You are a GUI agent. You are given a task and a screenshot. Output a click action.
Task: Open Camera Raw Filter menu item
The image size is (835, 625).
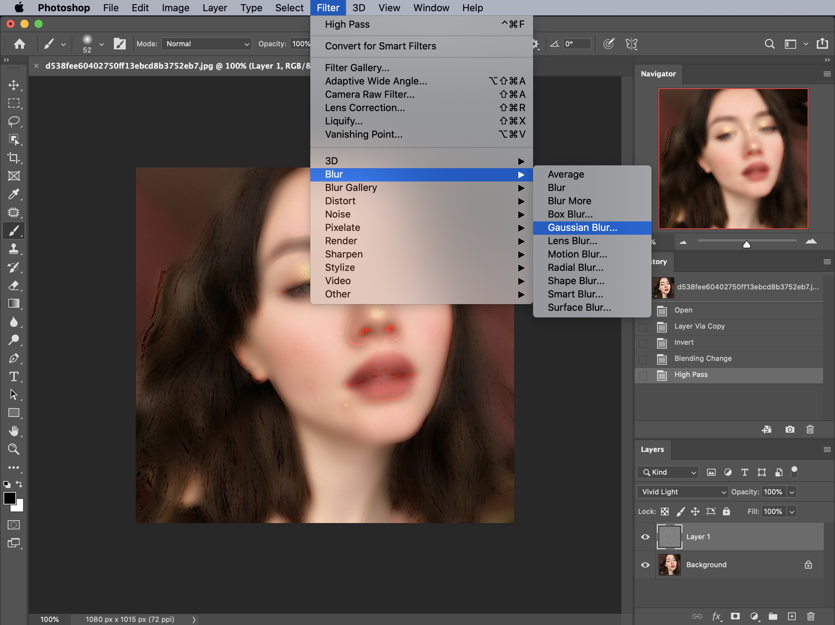(421, 94)
